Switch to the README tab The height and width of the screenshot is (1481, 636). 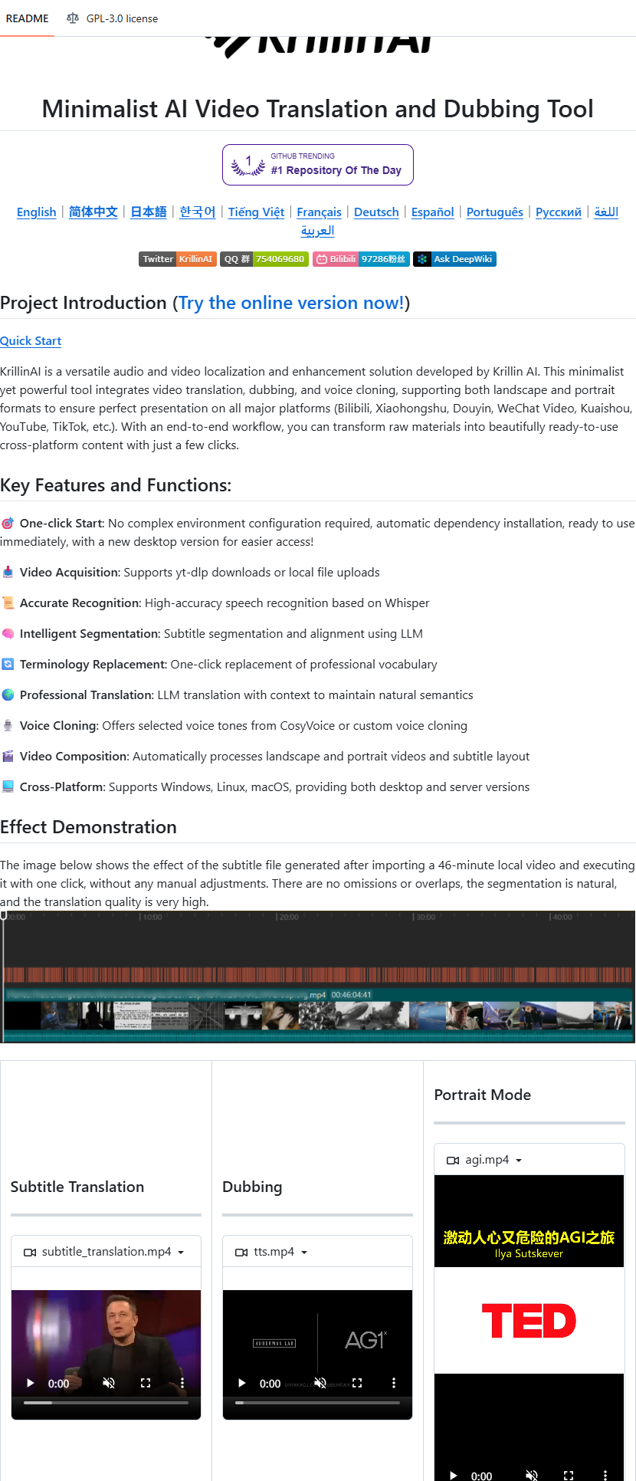coord(27,18)
